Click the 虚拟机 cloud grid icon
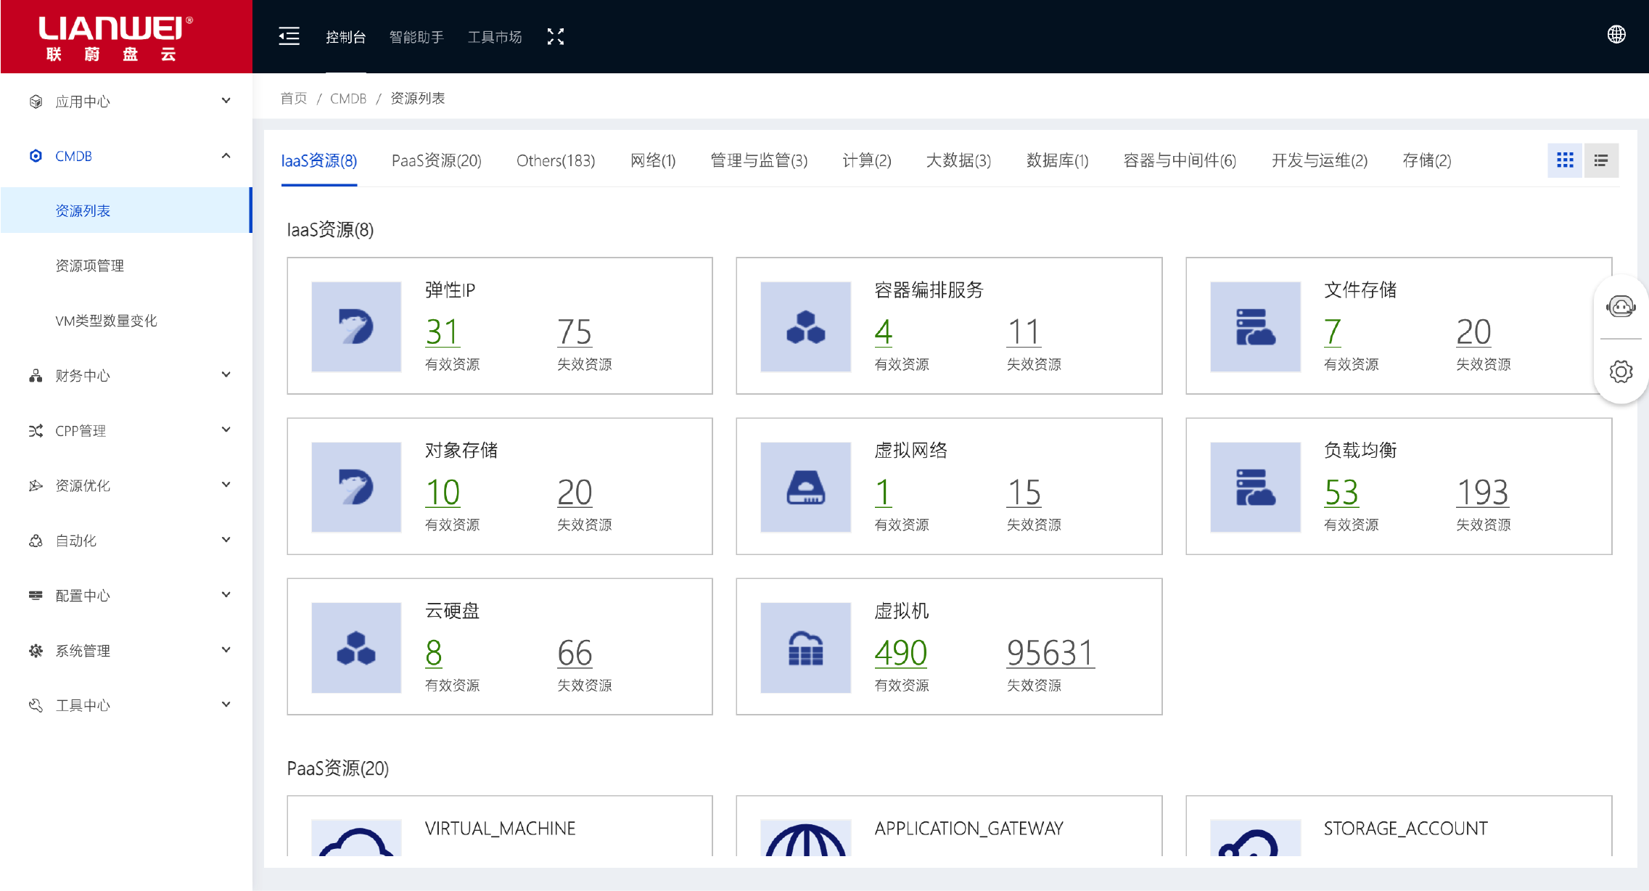This screenshot has height=891, width=1649. pos(805,647)
